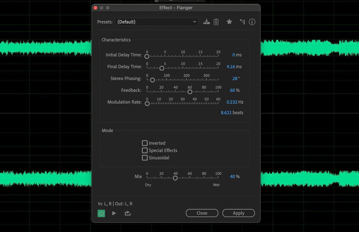Image resolution: width=359 pixels, height=232 pixels.
Task: Add Flanger settings to favorites star
Action: click(x=229, y=22)
